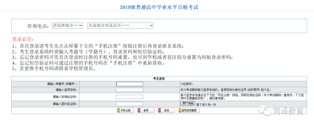Image resolution: width=314 pixels, height=125 pixels.
Task: Click the purple icon on 返回 button
Action: (159, 111)
